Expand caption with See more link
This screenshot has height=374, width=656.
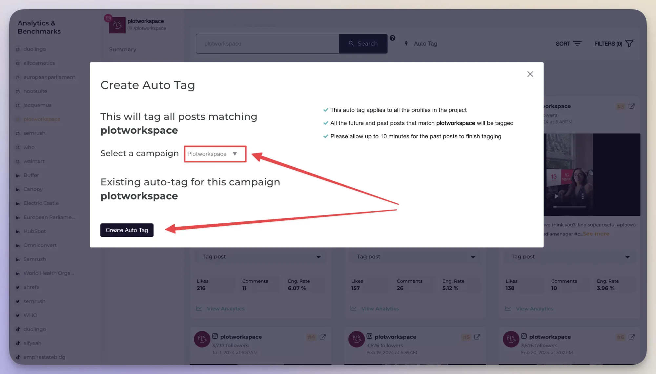click(x=596, y=234)
